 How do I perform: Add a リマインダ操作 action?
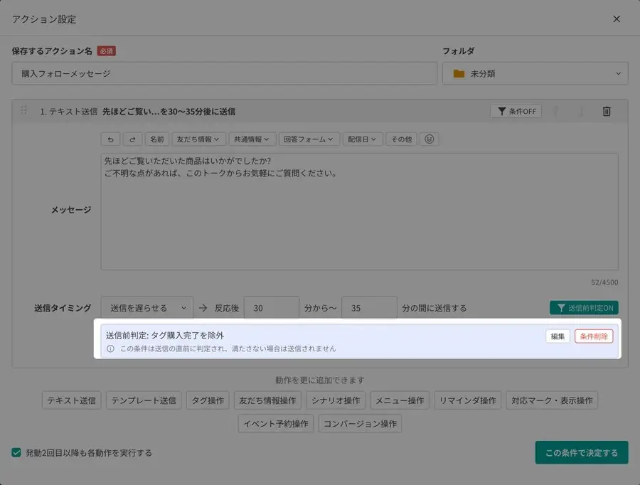point(467,400)
